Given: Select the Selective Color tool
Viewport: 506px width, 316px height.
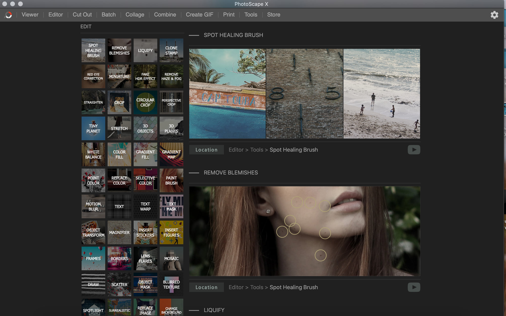Looking at the screenshot, I should coord(145,180).
